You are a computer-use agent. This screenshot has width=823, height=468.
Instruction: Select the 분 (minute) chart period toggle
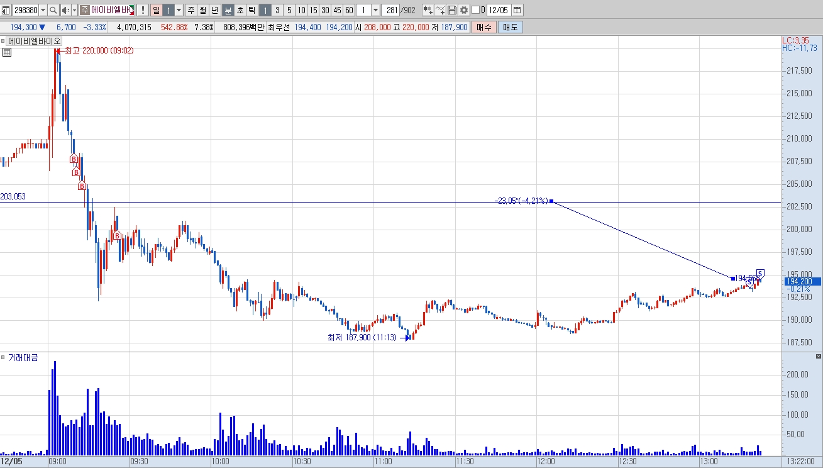click(x=228, y=10)
